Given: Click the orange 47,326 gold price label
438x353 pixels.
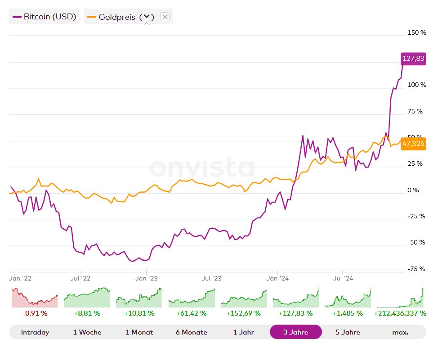Looking at the screenshot, I should (x=413, y=144).
